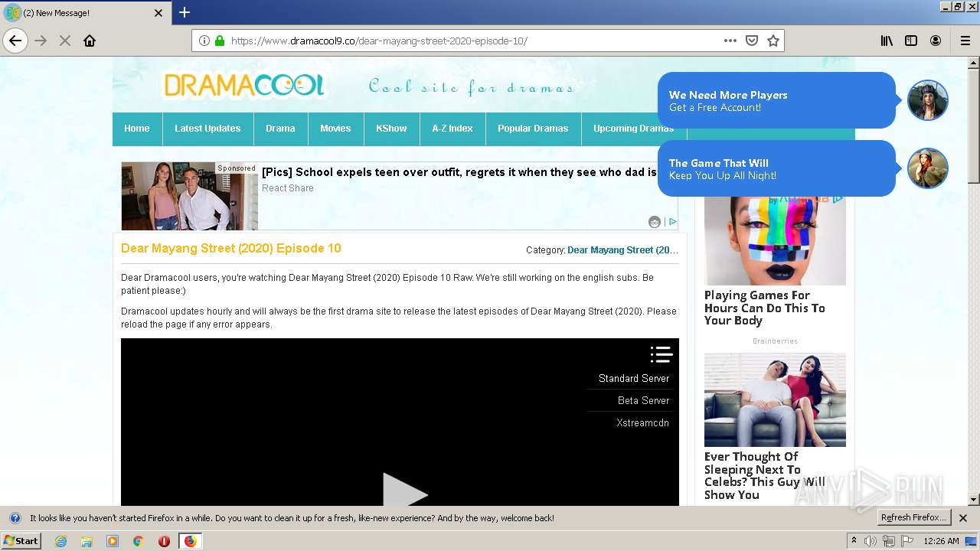Screen dimensions: 980x551
Task: Open 'Ever Thought Of Sleeping Next To Celebs' link
Action: coord(765,476)
